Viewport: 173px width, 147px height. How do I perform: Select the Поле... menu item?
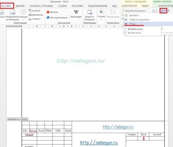click(133, 24)
